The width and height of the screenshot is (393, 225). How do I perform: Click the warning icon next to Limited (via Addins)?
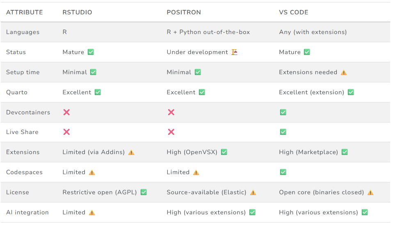(x=131, y=152)
